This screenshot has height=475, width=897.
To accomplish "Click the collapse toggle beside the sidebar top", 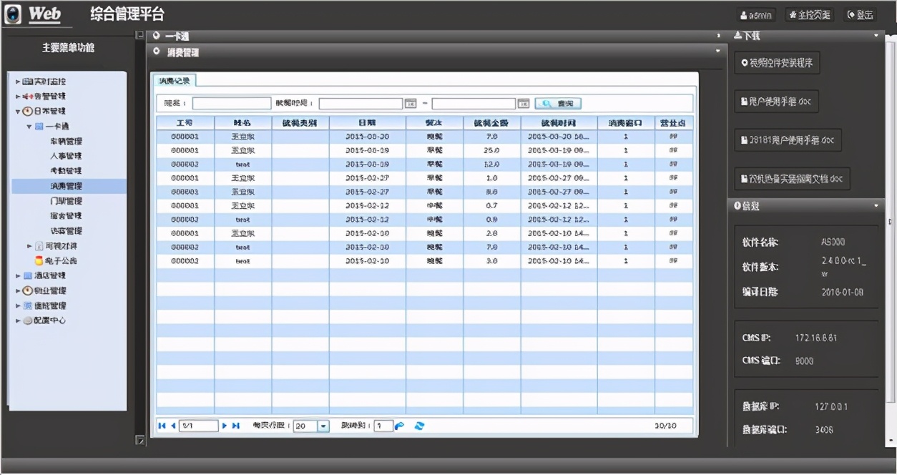I will tap(140, 34).
